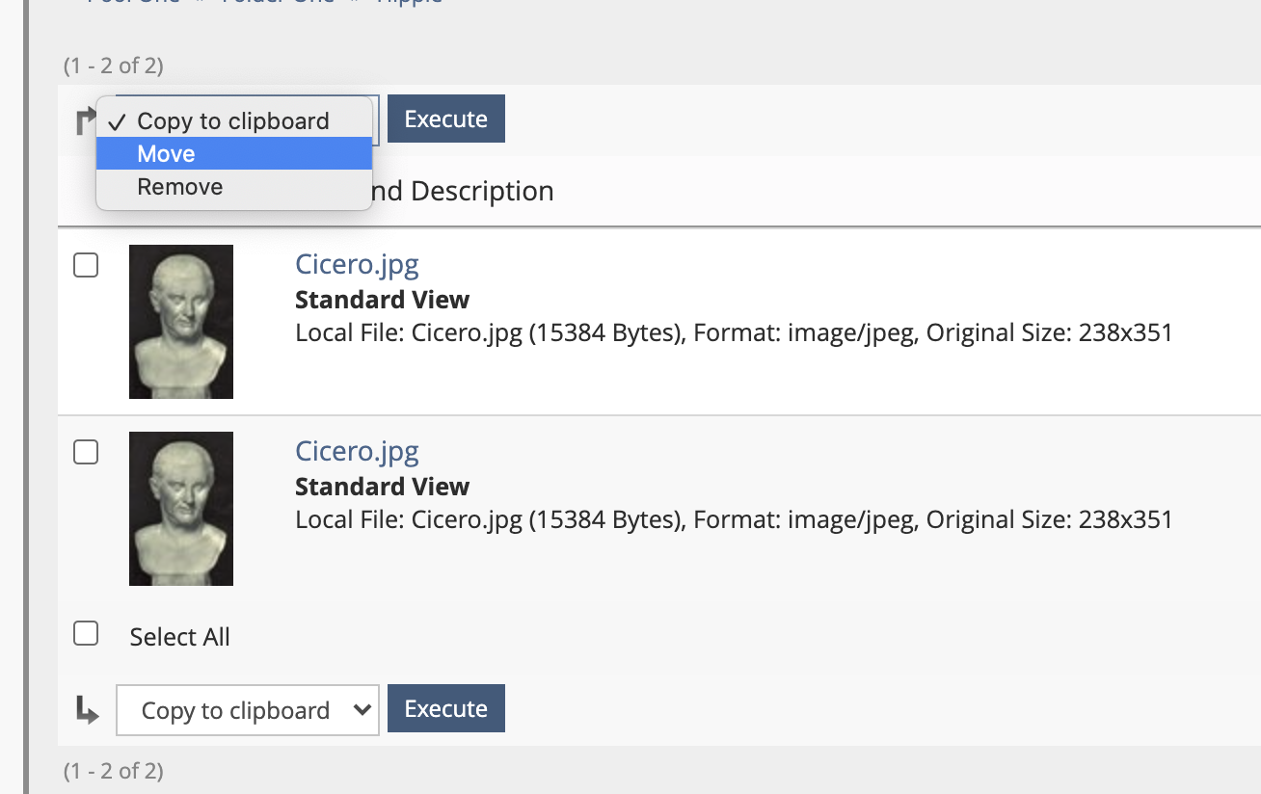The image size is (1261, 794).
Task: Tick the second Cicero.jpg checkbox
Action: coord(86,452)
